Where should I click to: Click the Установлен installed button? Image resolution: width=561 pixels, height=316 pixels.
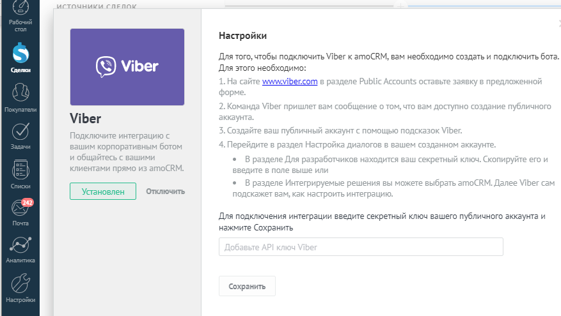[103, 192]
